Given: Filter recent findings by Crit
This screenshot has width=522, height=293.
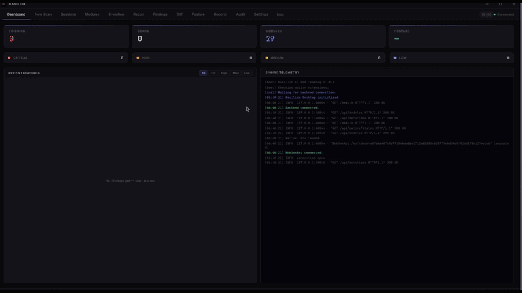Looking at the screenshot, I should click(213, 73).
